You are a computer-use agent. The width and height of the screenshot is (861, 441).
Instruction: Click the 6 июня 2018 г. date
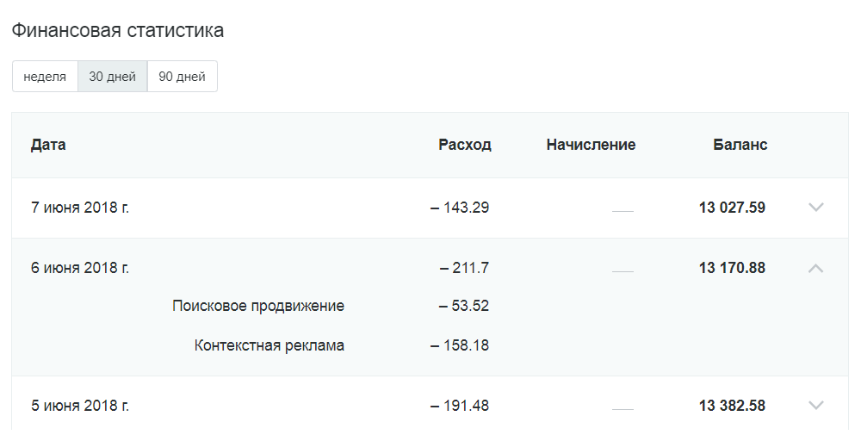tap(80, 268)
